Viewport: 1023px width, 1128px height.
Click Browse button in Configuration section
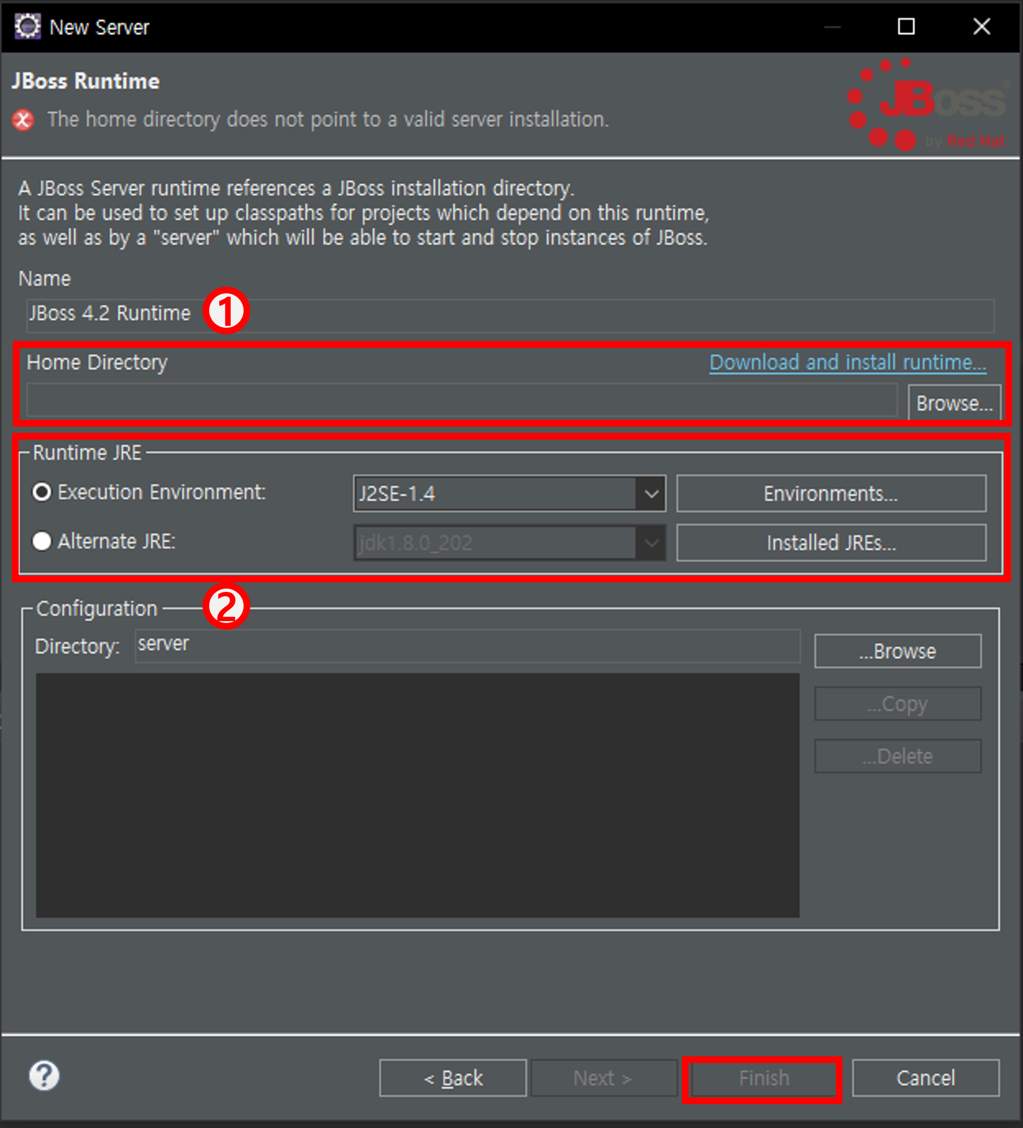tap(897, 651)
